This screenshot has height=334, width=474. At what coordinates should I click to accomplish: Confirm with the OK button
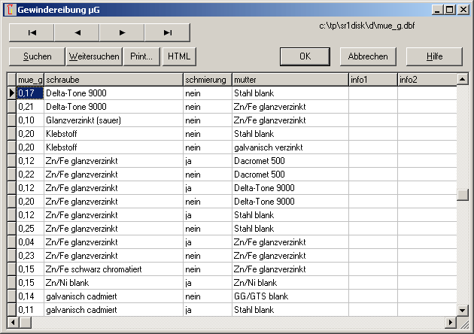click(305, 56)
